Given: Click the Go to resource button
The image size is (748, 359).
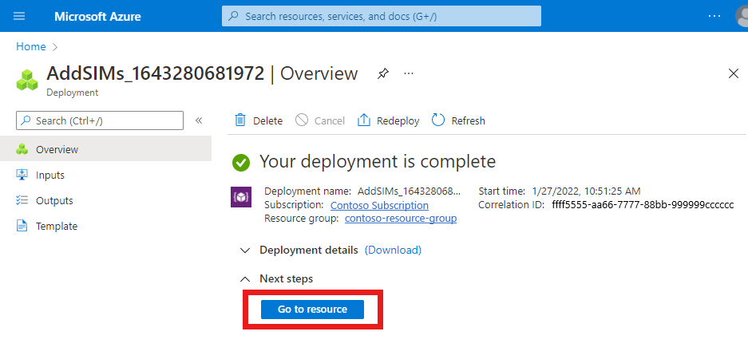Looking at the screenshot, I should coord(312,310).
